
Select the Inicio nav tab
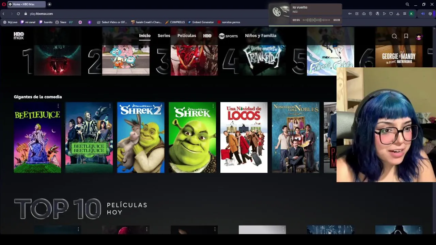[x=145, y=36]
